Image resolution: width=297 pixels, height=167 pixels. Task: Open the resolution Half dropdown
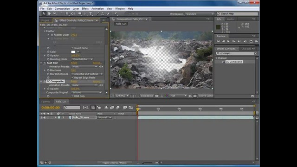click(x=178, y=96)
